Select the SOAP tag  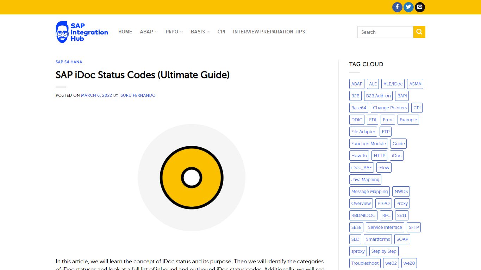click(x=402, y=239)
